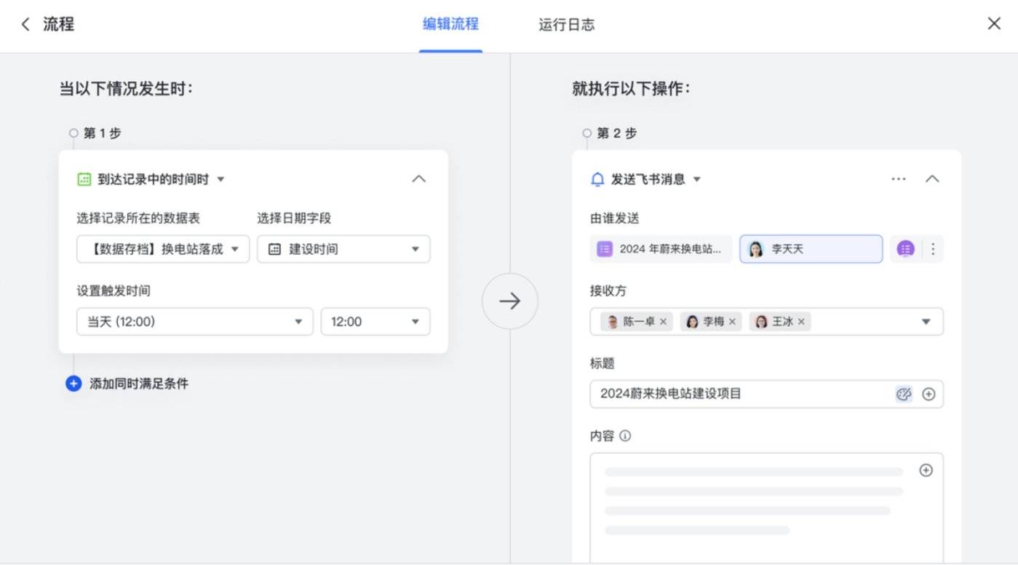The height and width of the screenshot is (565, 1018).
Task: Open the 12:00 time dropdown
Action: pos(375,322)
